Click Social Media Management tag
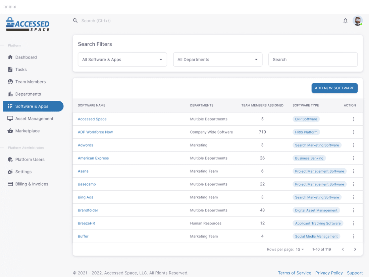Viewport: 369px width, 277px height. pyautogui.click(x=316, y=237)
